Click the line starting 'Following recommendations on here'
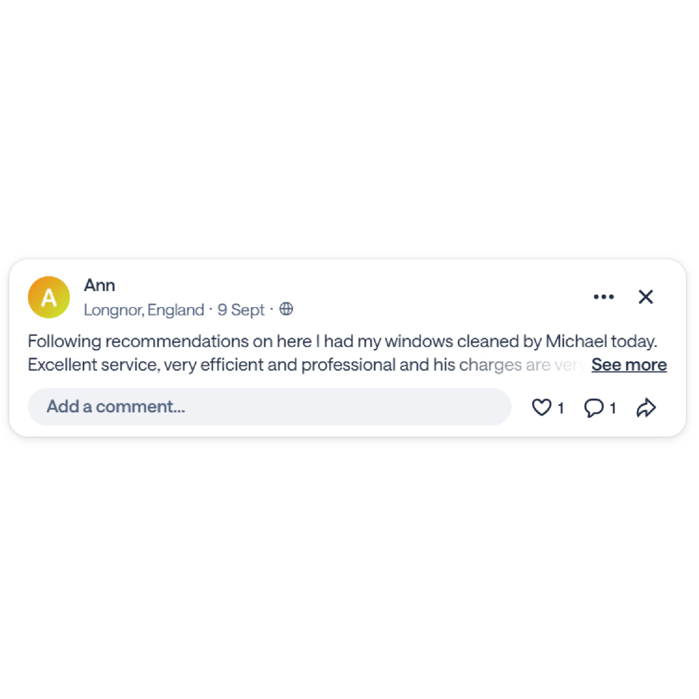Viewport: 699px width, 699px height. click(x=343, y=341)
